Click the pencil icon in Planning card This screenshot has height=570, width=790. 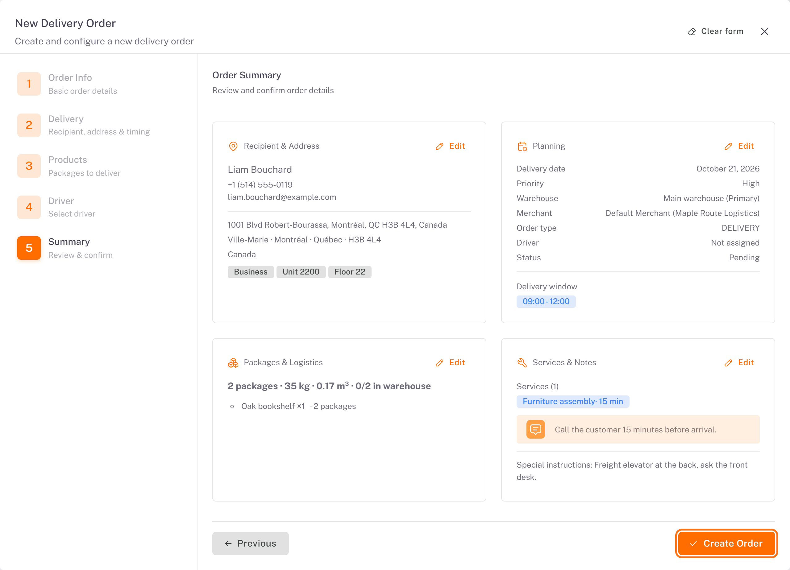click(728, 146)
